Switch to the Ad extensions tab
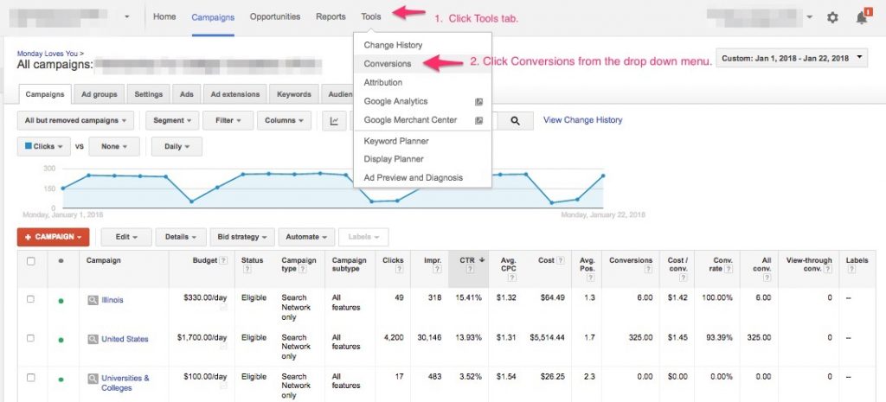Screen dimensions: 886x402 (x=235, y=94)
